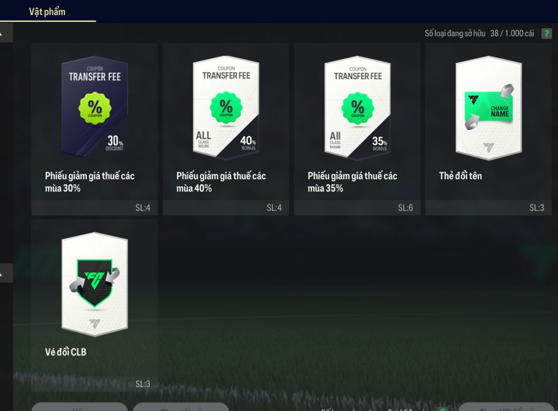This screenshot has width=558, height=411.
Task: Click the FC logo under Change Name ticket
Action: pos(489,147)
